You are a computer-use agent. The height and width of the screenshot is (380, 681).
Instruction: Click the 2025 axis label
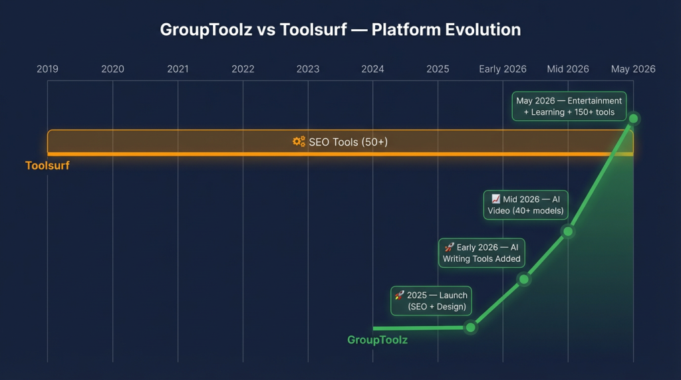[438, 69]
